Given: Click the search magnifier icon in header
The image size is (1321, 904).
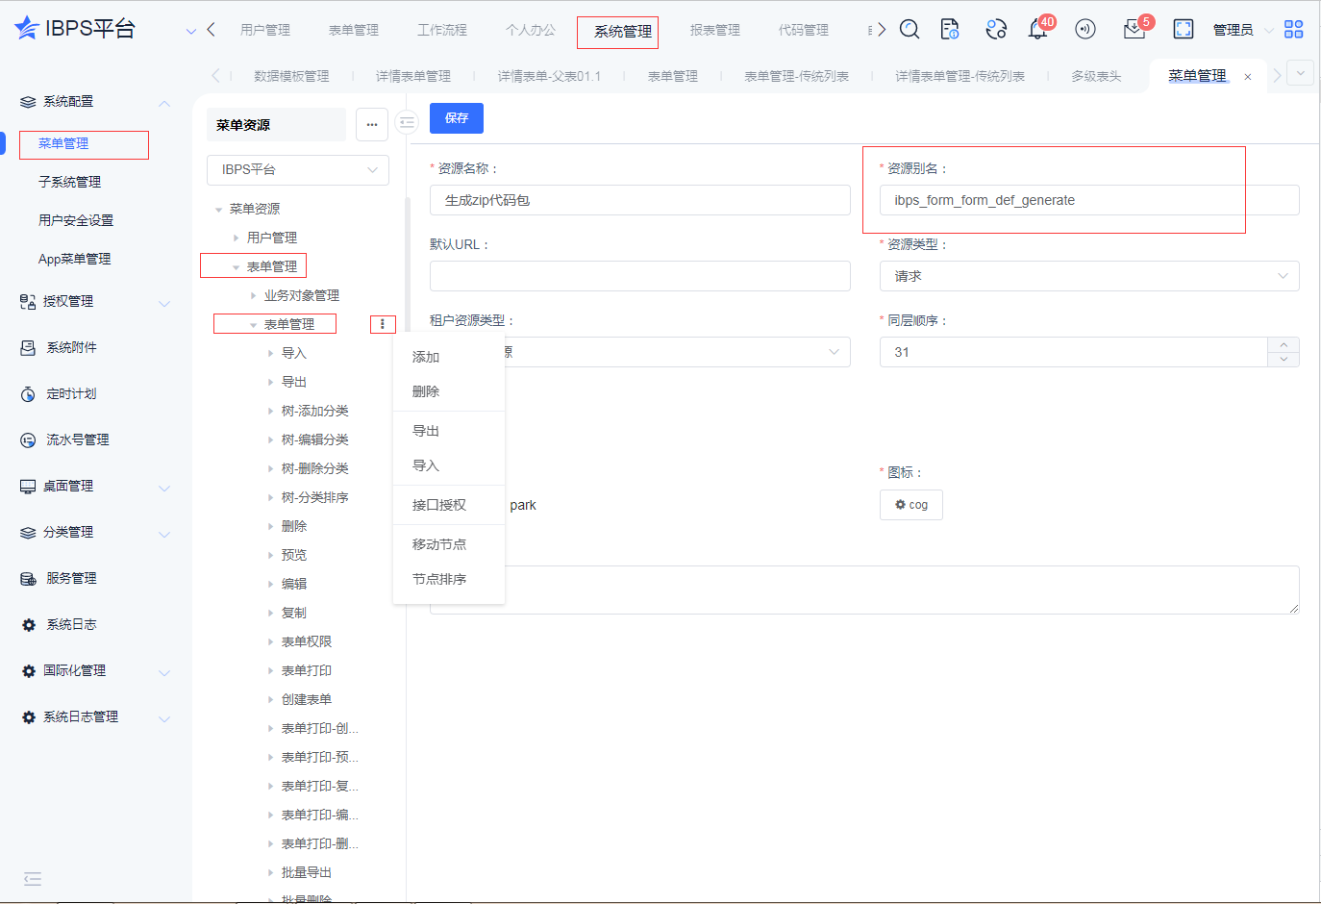Looking at the screenshot, I should pos(909,30).
